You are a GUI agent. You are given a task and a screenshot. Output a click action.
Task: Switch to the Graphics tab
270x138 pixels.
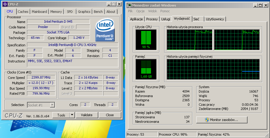(x=84, y=12)
